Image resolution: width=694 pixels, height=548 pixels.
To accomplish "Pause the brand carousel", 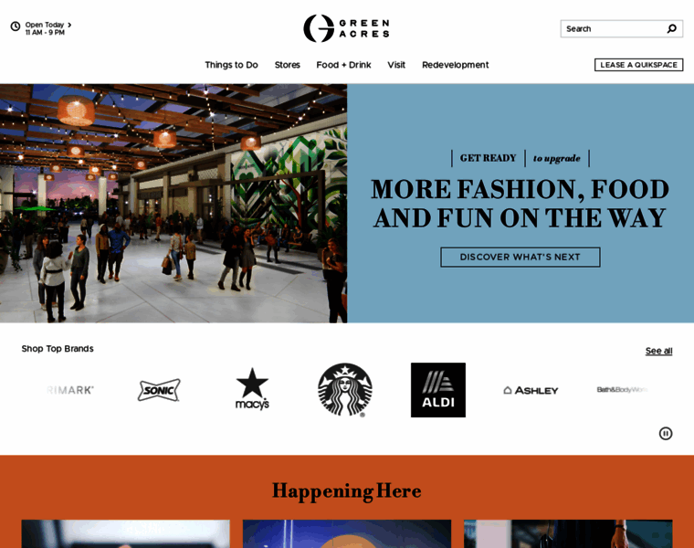I will coord(666,433).
